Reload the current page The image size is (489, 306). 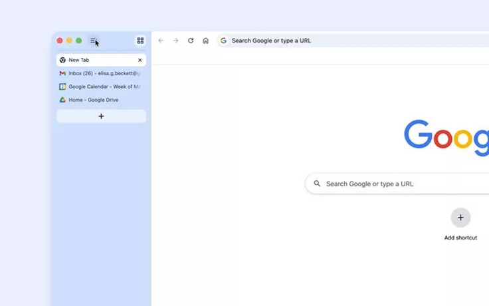(191, 41)
